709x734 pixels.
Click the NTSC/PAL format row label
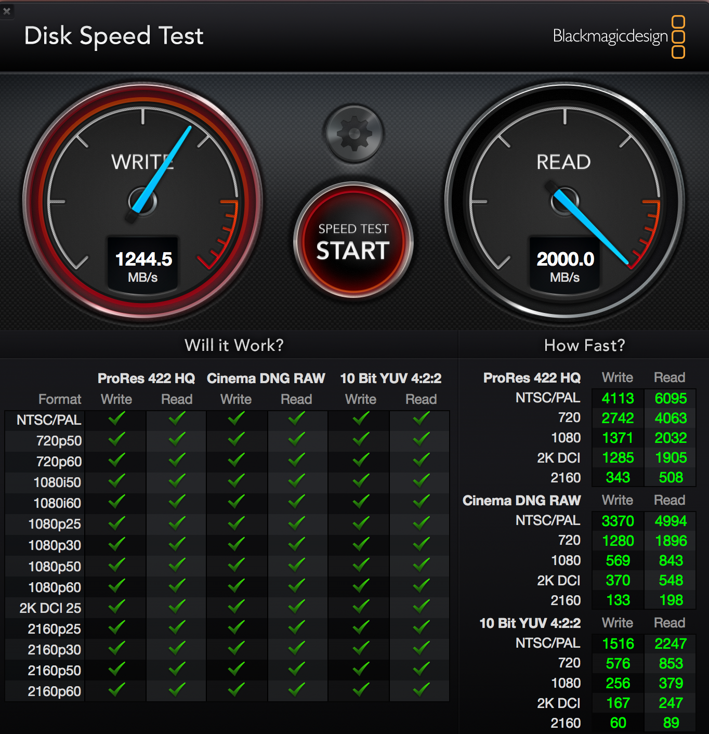click(49, 420)
